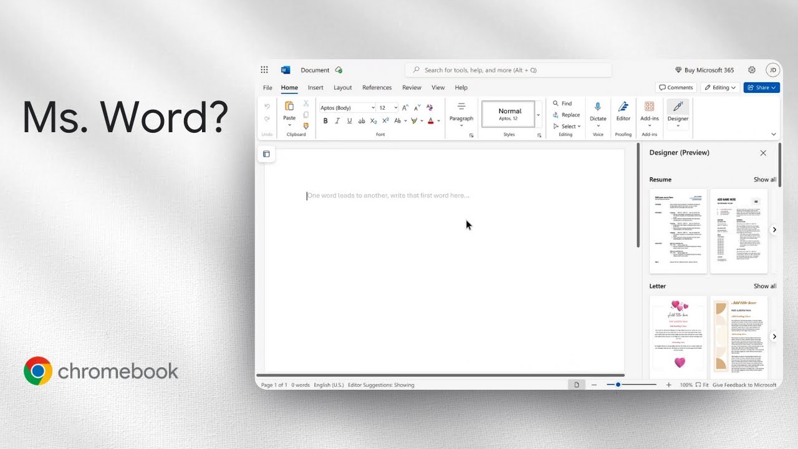
Task: Switch to the References tab
Action: point(377,87)
